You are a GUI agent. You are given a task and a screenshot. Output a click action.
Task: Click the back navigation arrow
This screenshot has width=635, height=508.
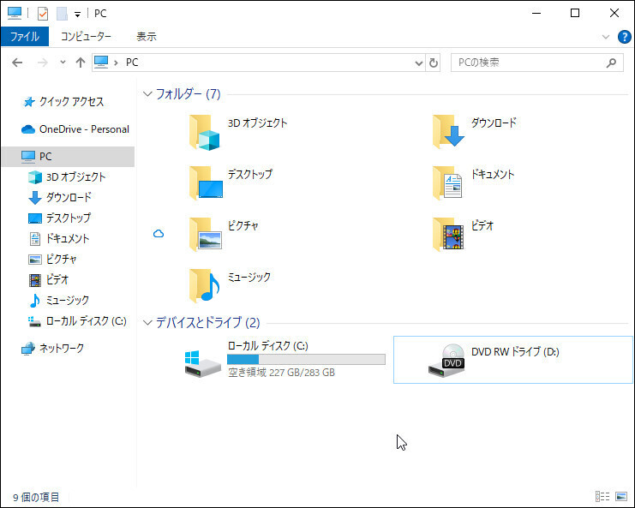17,63
